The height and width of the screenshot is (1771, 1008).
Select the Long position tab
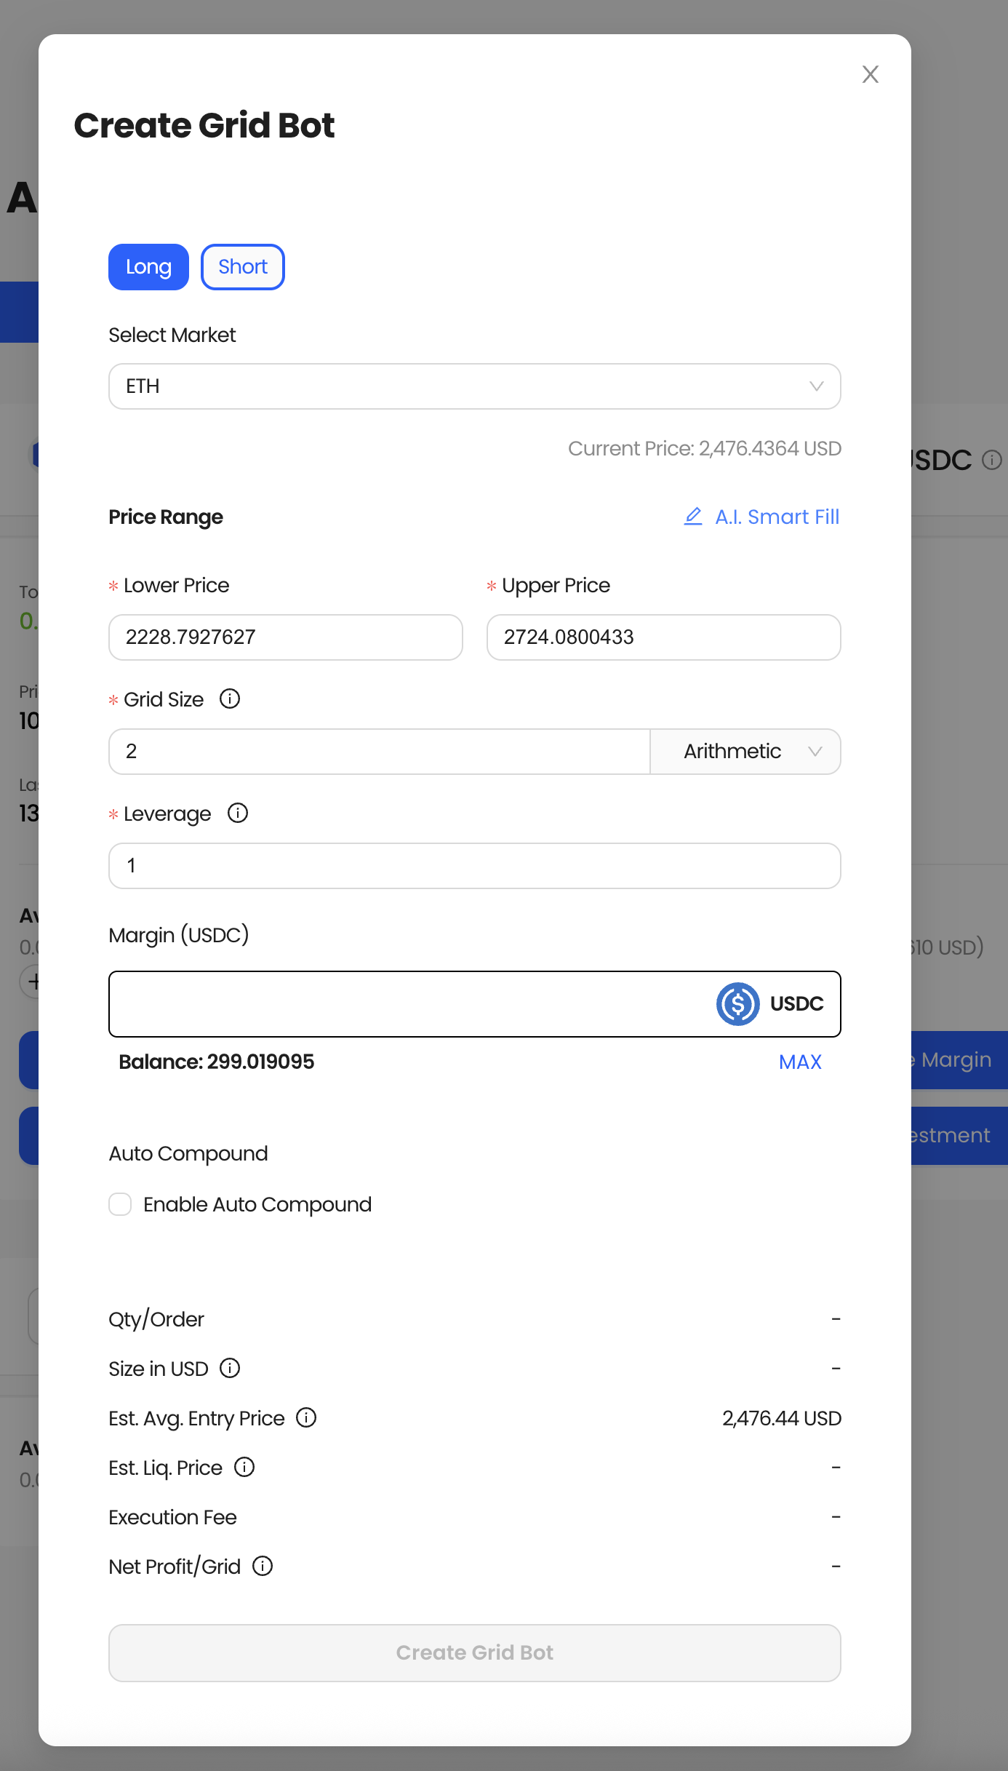pyautogui.click(x=148, y=267)
